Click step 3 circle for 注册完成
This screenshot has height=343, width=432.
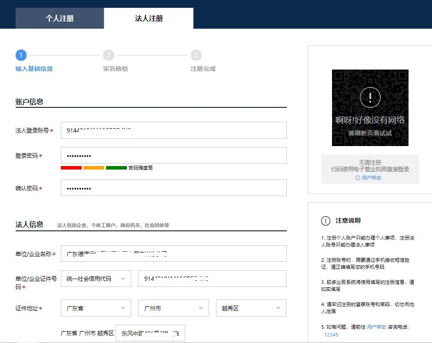pos(196,55)
